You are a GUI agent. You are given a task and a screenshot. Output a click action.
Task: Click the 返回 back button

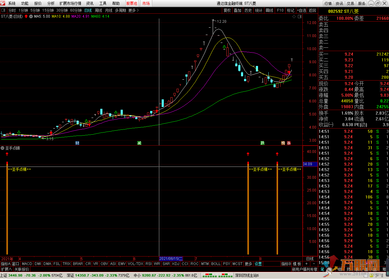click(312, 10)
